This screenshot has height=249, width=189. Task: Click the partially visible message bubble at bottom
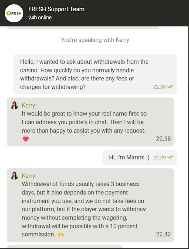pos(64,247)
